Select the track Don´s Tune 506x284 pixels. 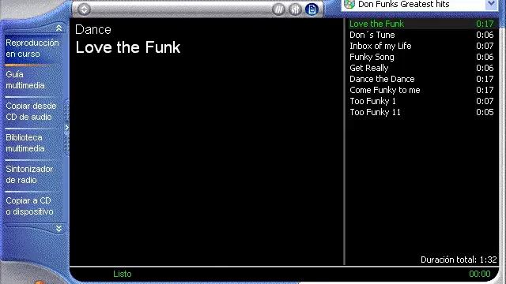421,35
